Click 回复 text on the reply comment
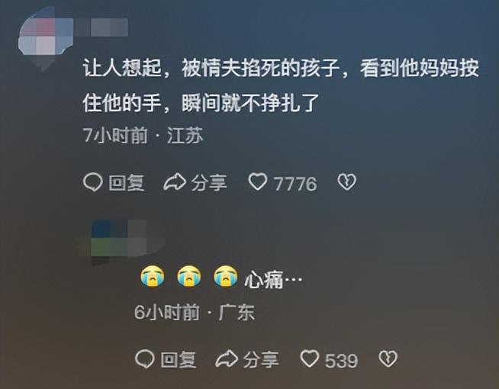499x389 pixels. (x=179, y=360)
